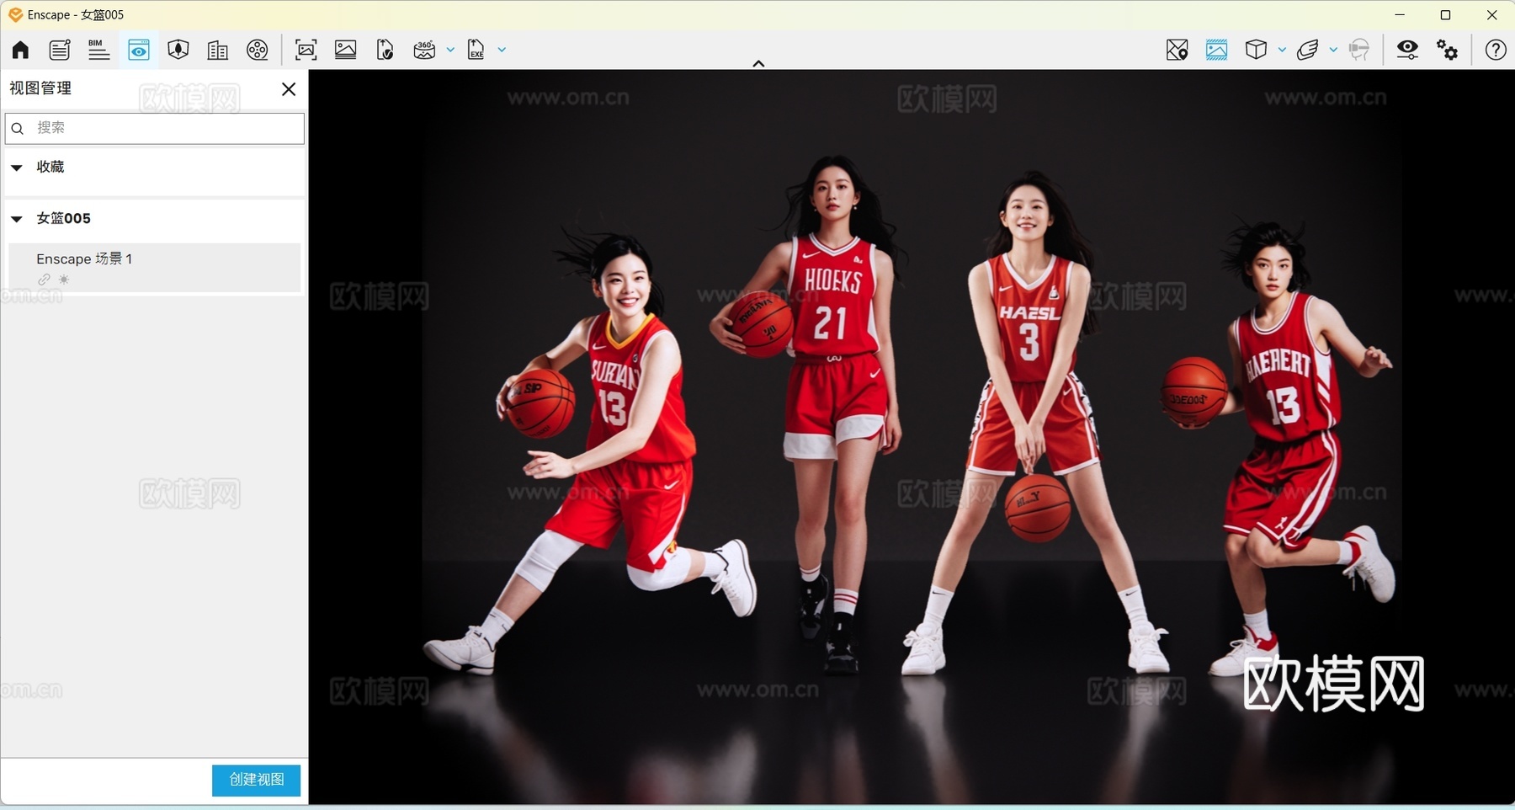
Task: Open the visual settings eye icon
Action: coord(1406,50)
